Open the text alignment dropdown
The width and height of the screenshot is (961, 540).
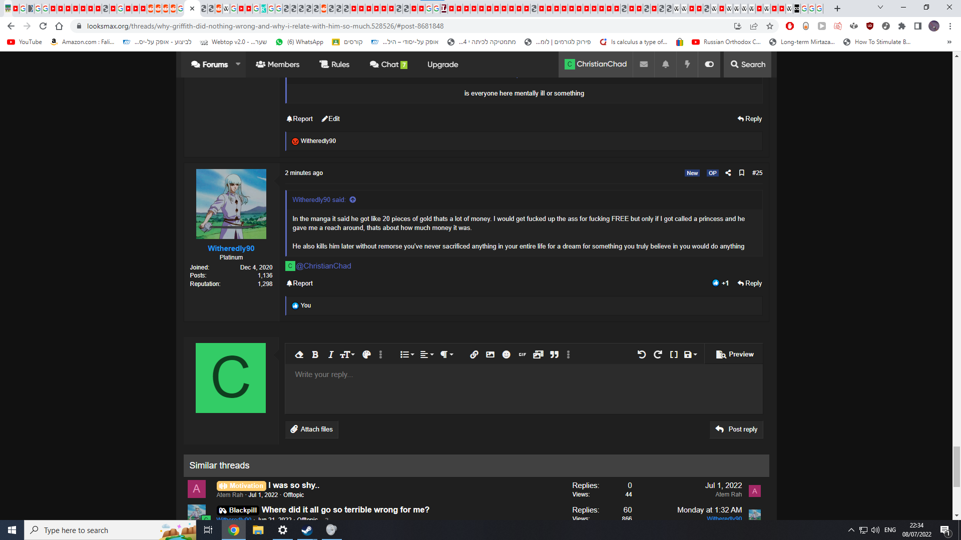pos(426,354)
